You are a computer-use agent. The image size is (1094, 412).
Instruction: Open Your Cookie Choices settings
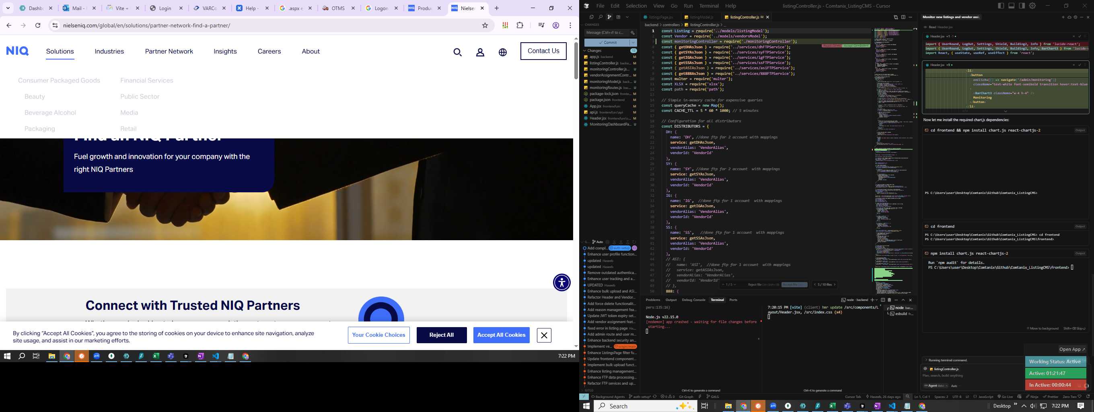point(379,335)
